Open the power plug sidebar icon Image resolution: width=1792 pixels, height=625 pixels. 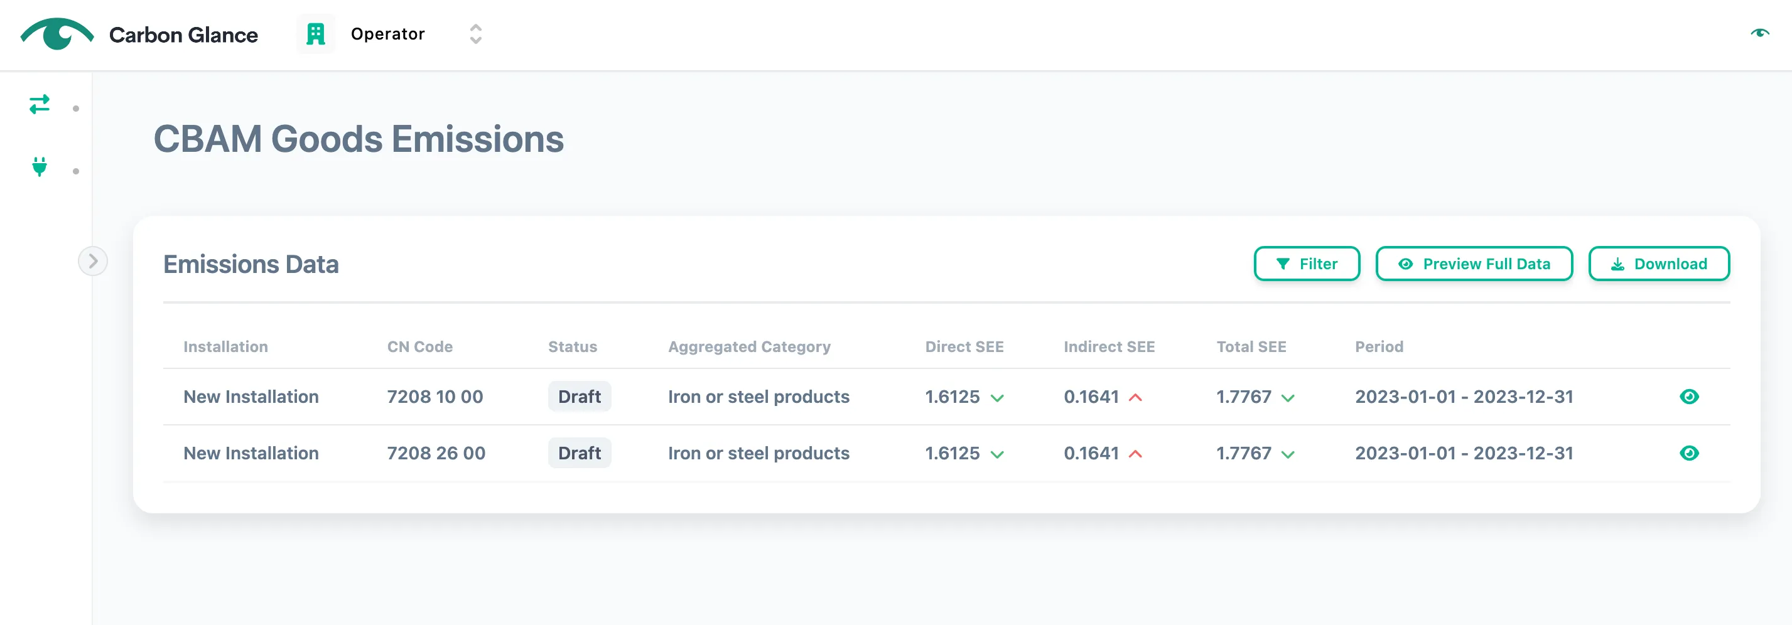click(x=40, y=167)
